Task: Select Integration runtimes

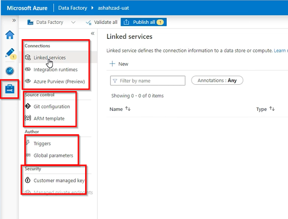Action: (55, 69)
